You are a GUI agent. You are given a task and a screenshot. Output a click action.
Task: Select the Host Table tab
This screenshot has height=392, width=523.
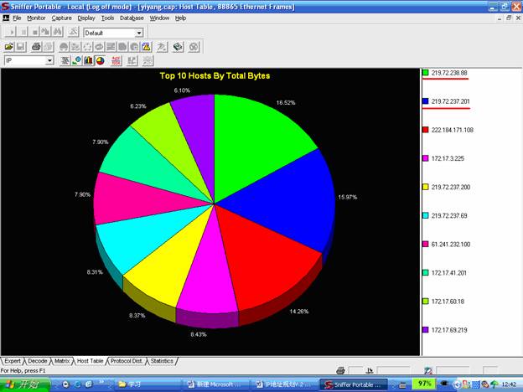coord(90,361)
